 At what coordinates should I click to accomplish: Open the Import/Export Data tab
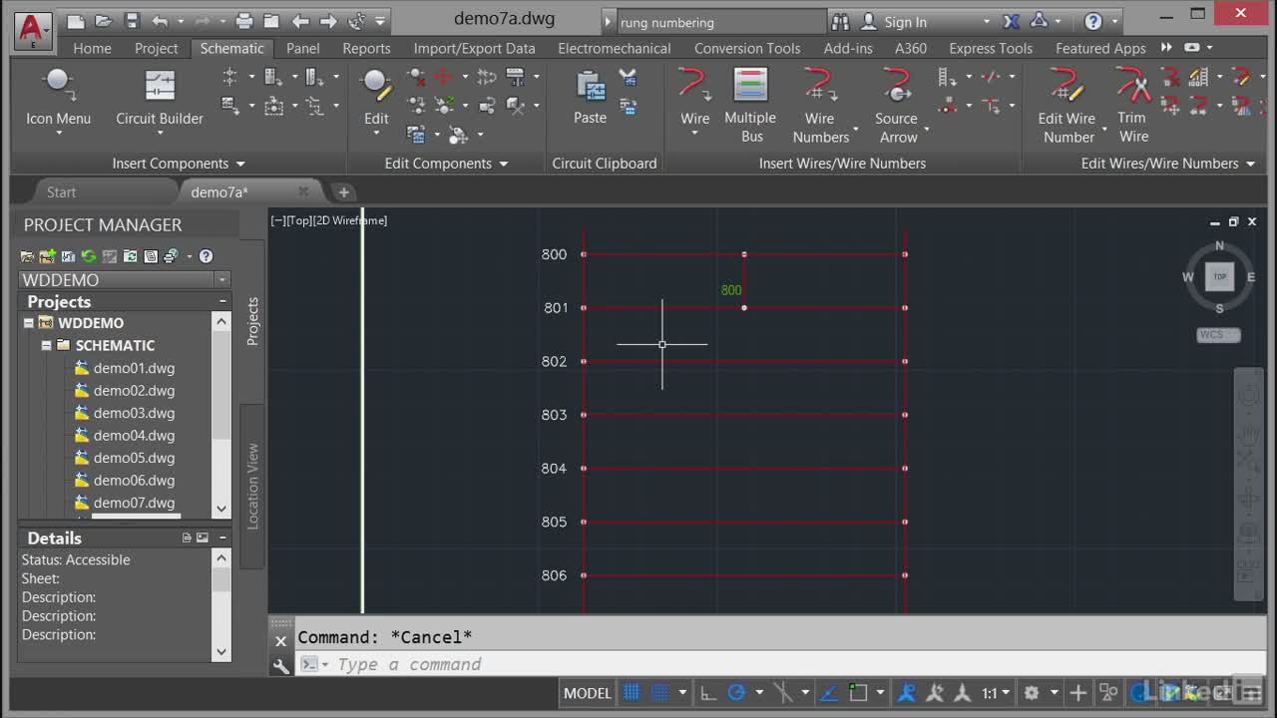point(474,48)
